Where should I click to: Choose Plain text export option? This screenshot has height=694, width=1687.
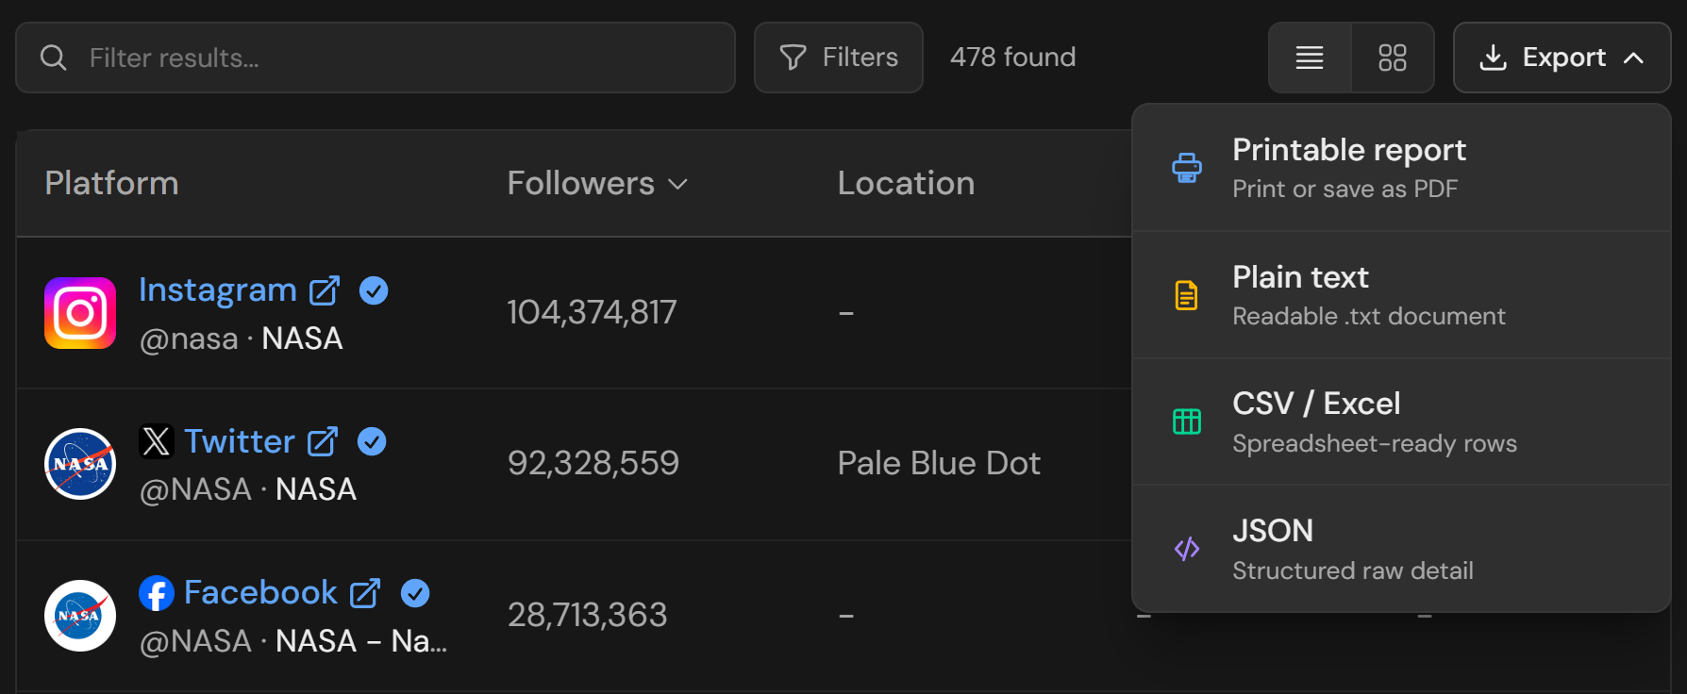(1401, 295)
